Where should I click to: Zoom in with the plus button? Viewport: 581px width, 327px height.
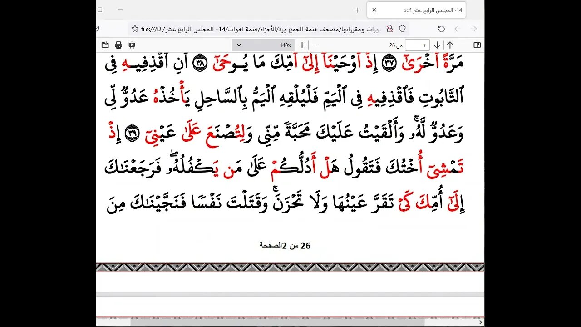[x=302, y=45]
